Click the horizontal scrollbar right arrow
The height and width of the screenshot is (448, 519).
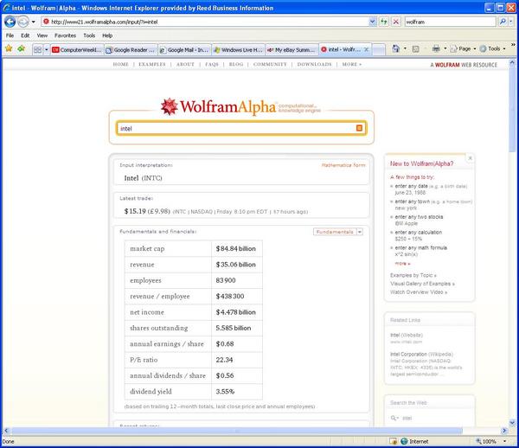click(504, 431)
